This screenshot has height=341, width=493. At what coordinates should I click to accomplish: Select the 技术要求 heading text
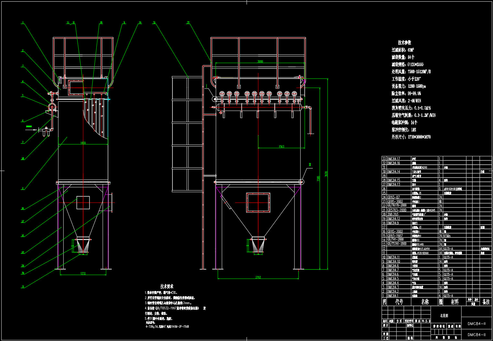(167, 286)
